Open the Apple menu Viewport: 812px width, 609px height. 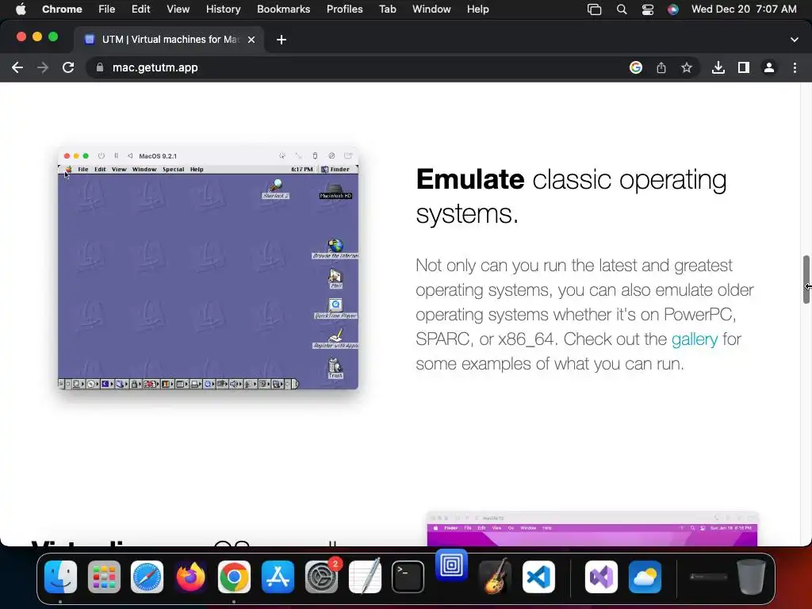(x=21, y=10)
